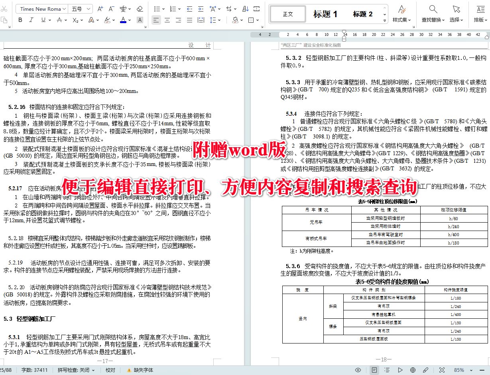The height and width of the screenshot is (375, 490).
Task: Decrease paragraph indent
Action: (x=189, y=8)
